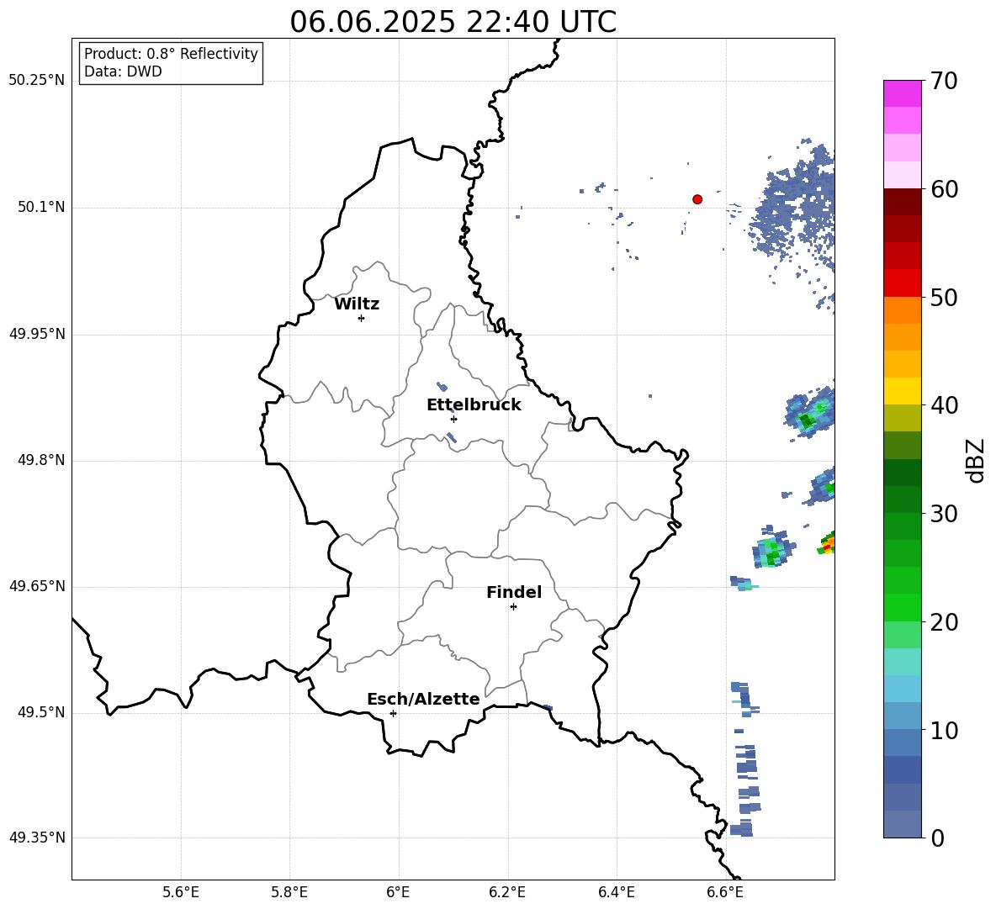Click the dBZ colorbar label
The width and height of the screenshot is (996, 909).
tap(974, 460)
